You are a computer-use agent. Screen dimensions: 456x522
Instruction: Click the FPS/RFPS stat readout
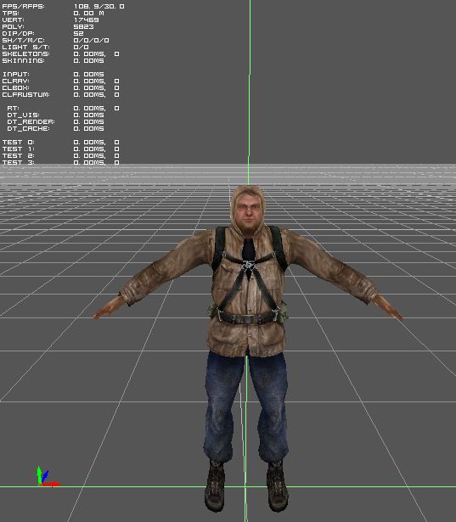(64, 6)
